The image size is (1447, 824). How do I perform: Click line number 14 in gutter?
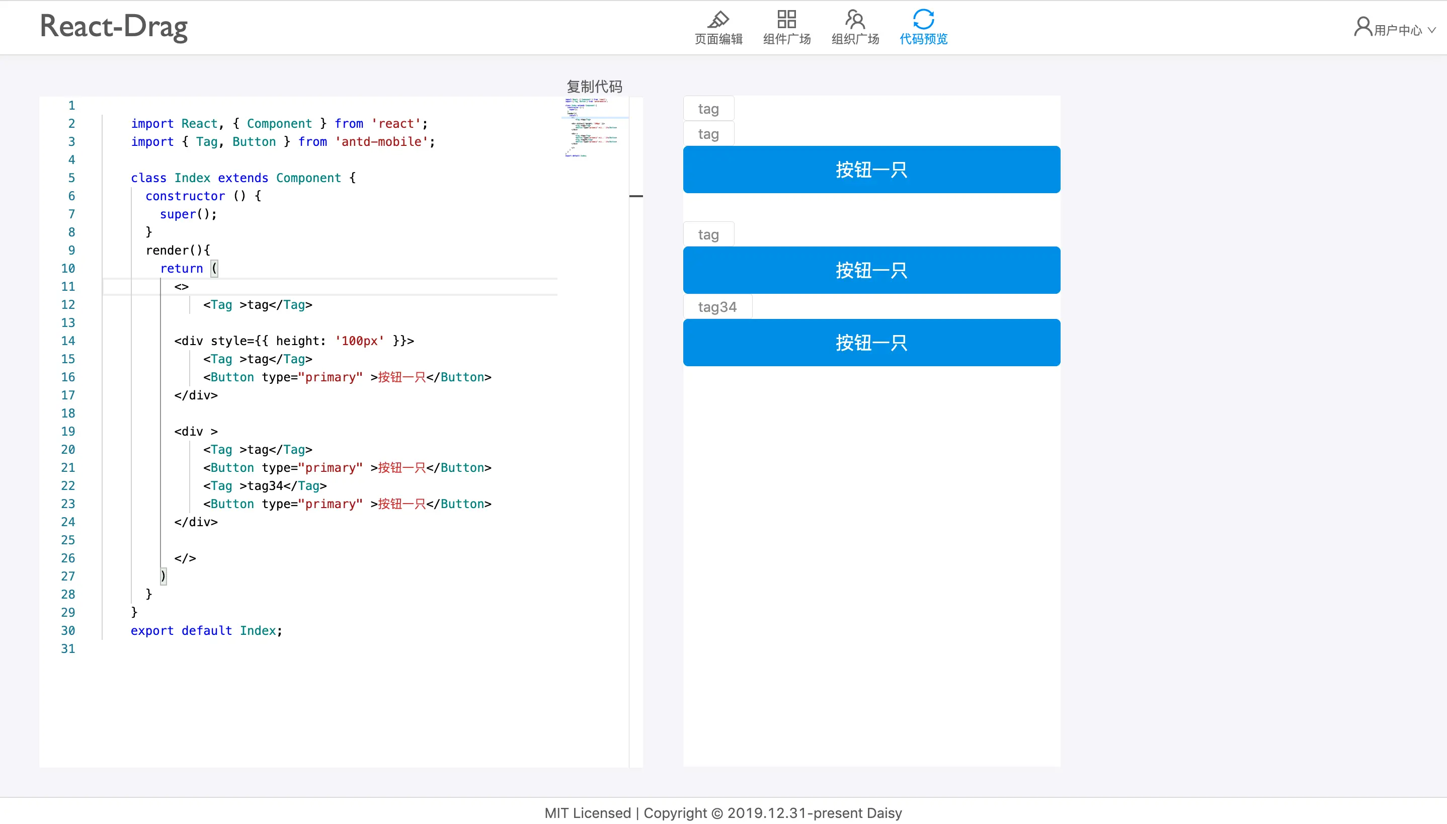(x=68, y=341)
